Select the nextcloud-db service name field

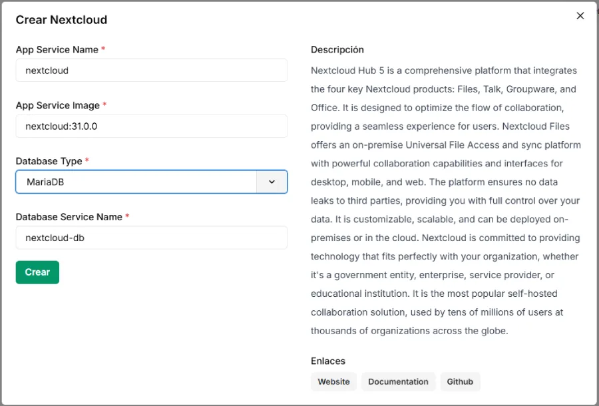click(151, 238)
